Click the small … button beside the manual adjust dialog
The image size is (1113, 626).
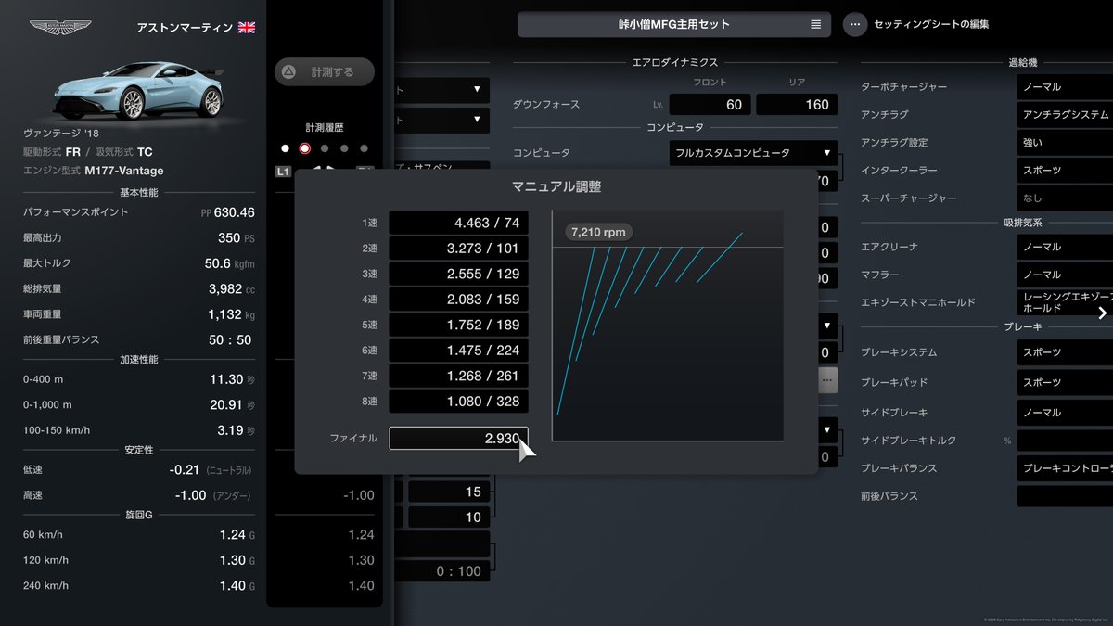tap(827, 379)
